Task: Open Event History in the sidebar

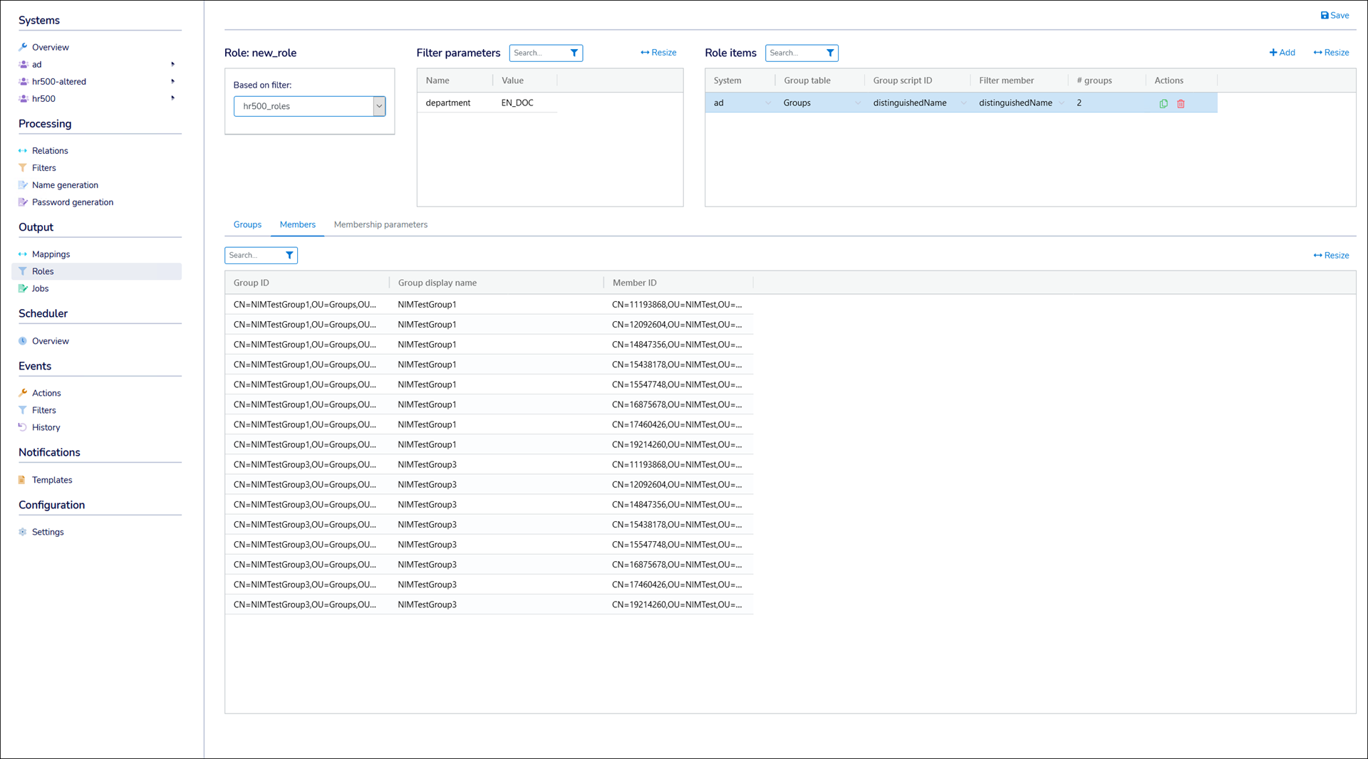Action: coord(46,427)
